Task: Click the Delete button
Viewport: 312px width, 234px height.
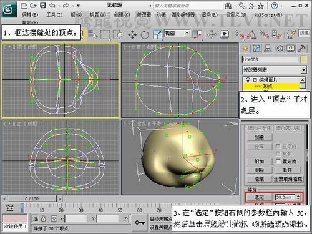Action: tap(260, 170)
